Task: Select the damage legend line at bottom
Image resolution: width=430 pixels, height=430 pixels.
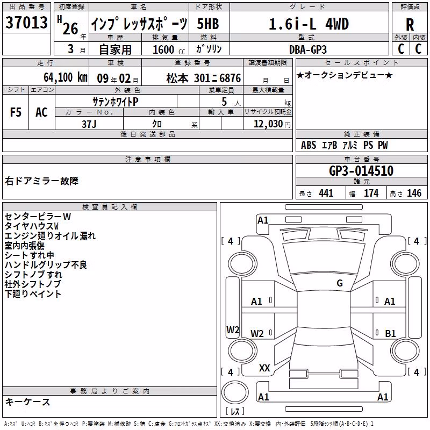Action: pyautogui.click(x=189, y=424)
